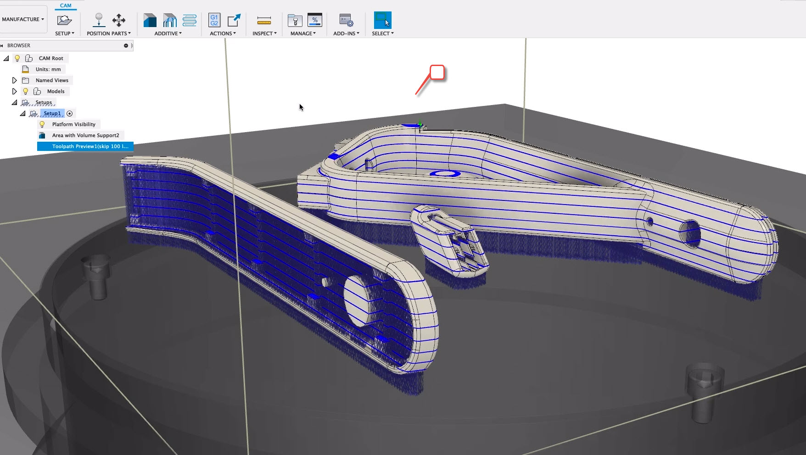Click the browser panel options dot icon

[x=126, y=45]
